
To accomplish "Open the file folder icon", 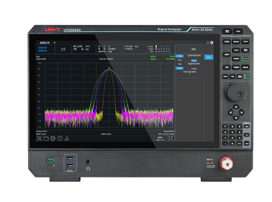I will coord(46,138).
